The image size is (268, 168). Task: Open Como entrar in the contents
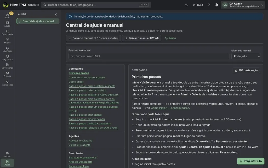pos(76,82)
